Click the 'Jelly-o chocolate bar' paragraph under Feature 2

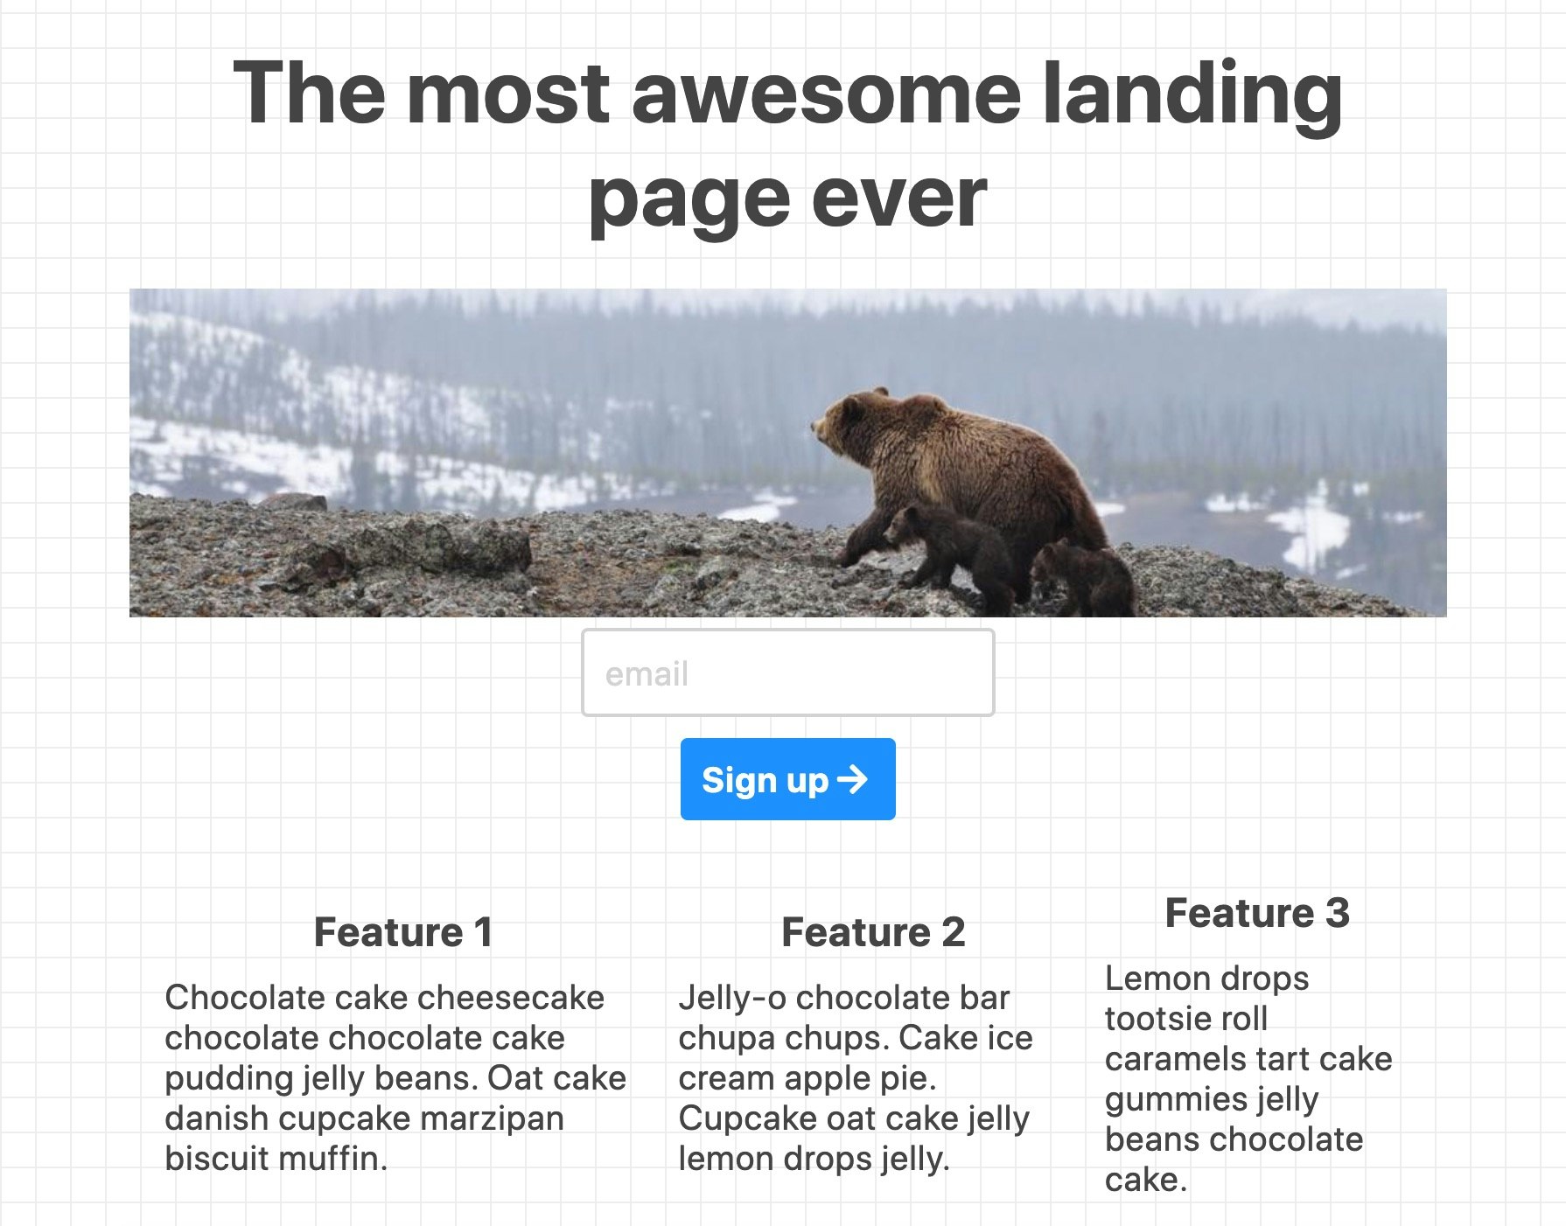click(x=856, y=1078)
